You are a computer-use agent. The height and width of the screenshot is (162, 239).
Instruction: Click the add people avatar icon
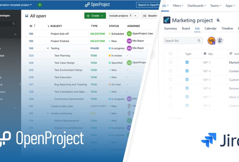tap(220, 40)
